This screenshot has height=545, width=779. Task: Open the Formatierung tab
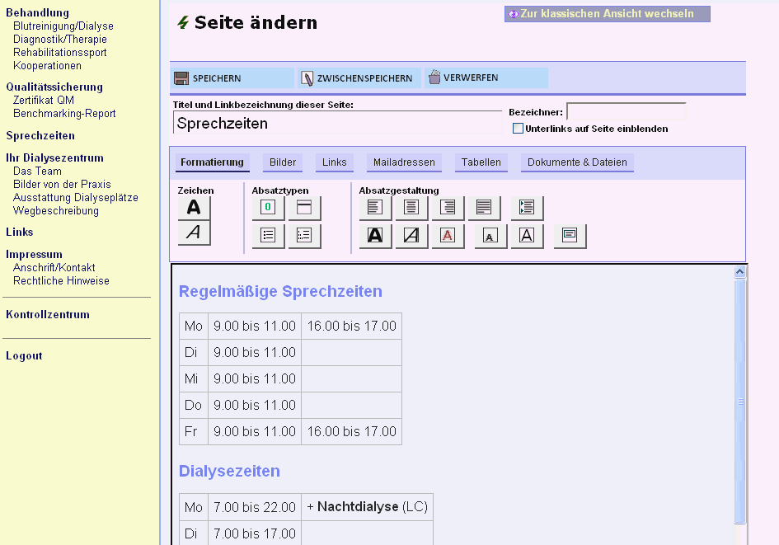(x=212, y=162)
